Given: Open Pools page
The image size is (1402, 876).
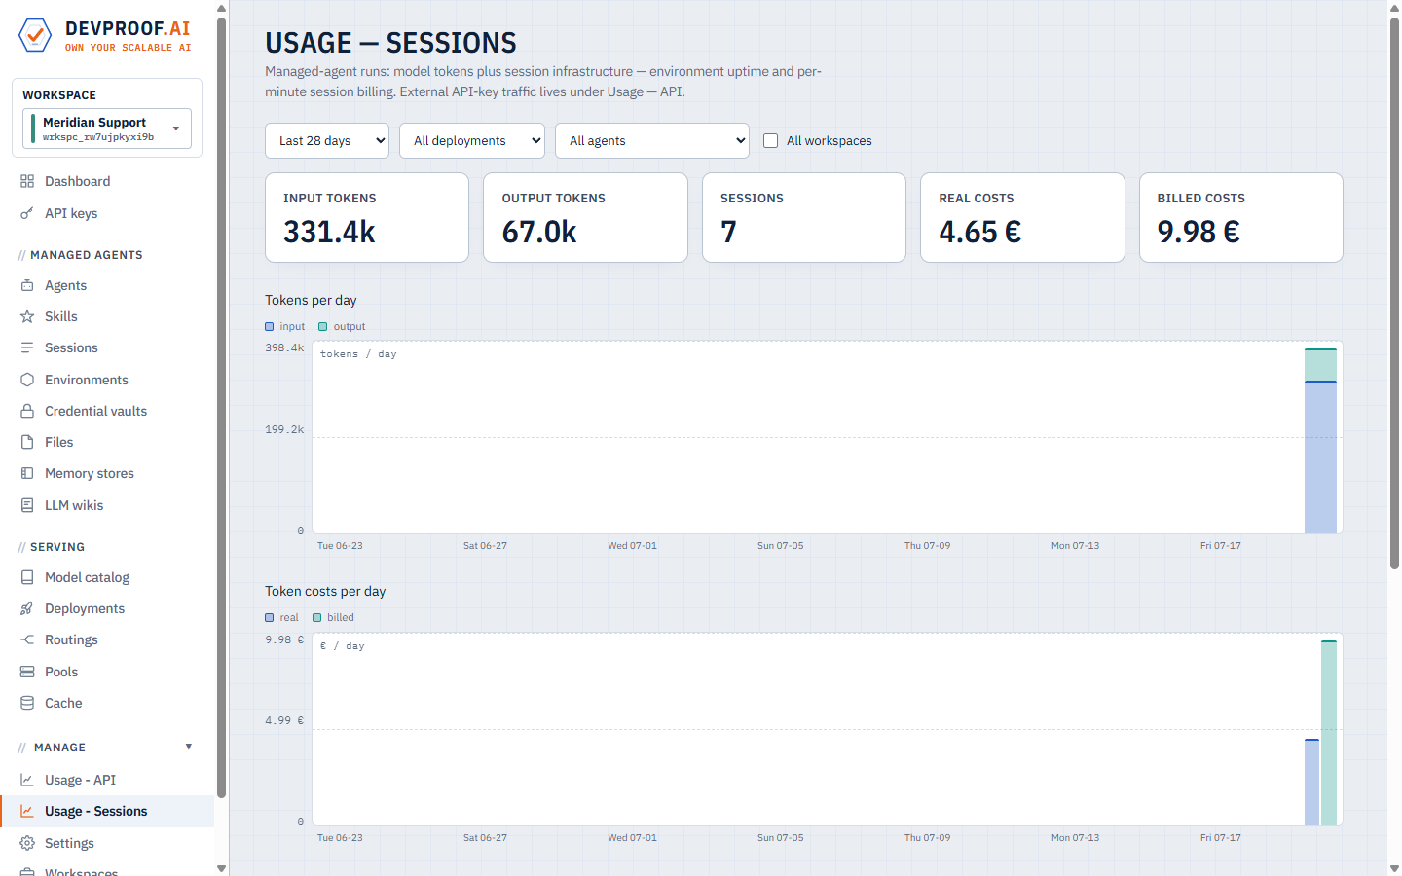Looking at the screenshot, I should [x=107, y=672].
